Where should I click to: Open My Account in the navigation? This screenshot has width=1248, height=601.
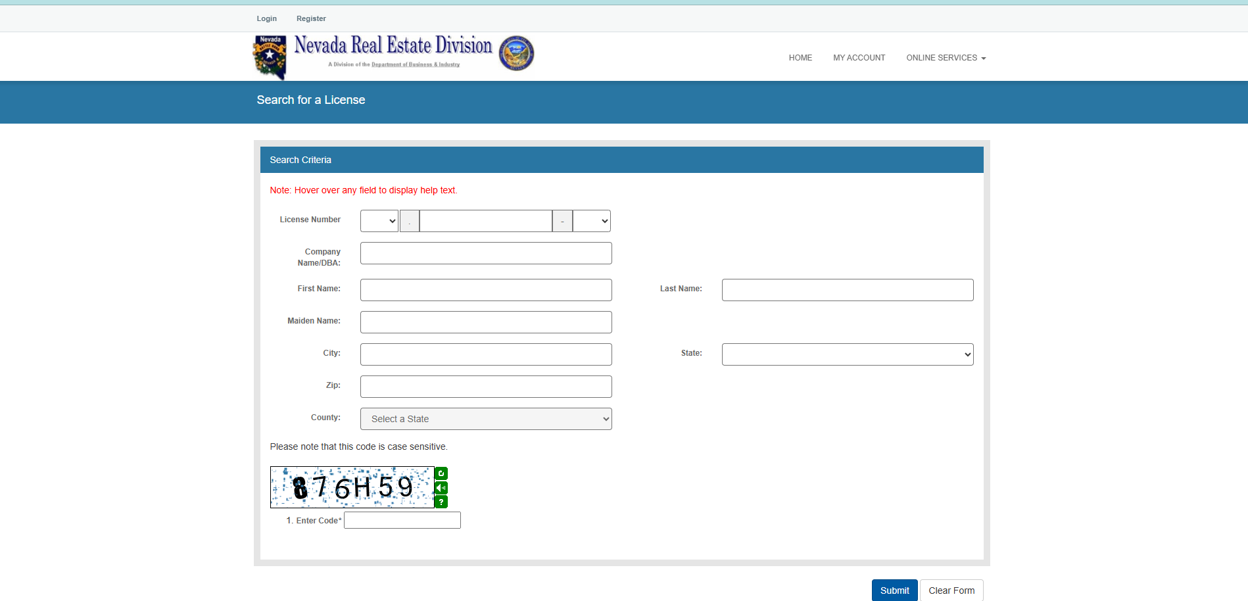click(859, 58)
